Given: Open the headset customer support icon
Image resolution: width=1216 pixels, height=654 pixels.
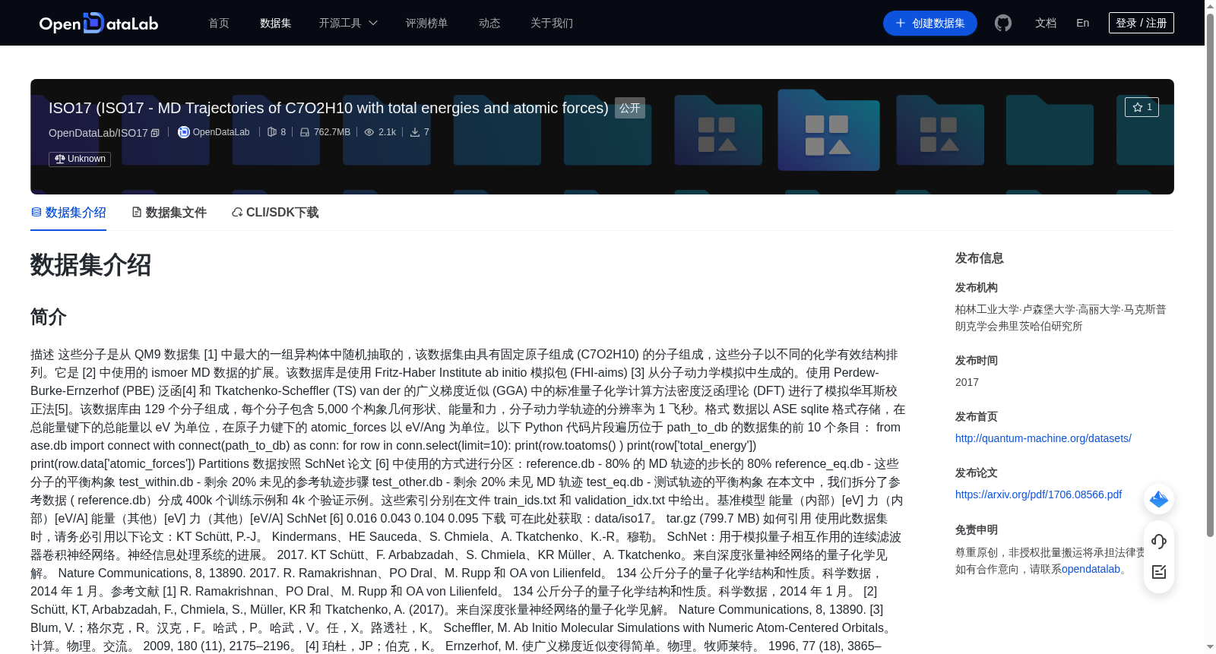Looking at the screenshot, I should (x=1159, y=541).
